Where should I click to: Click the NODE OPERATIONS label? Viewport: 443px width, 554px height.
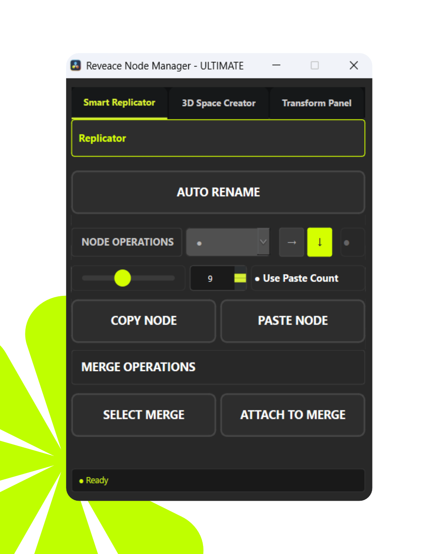tap(127, 242)
